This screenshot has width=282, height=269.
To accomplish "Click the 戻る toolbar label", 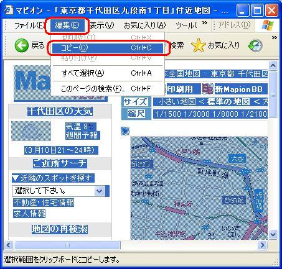I will pyautogui.click(x=38, y=45).
